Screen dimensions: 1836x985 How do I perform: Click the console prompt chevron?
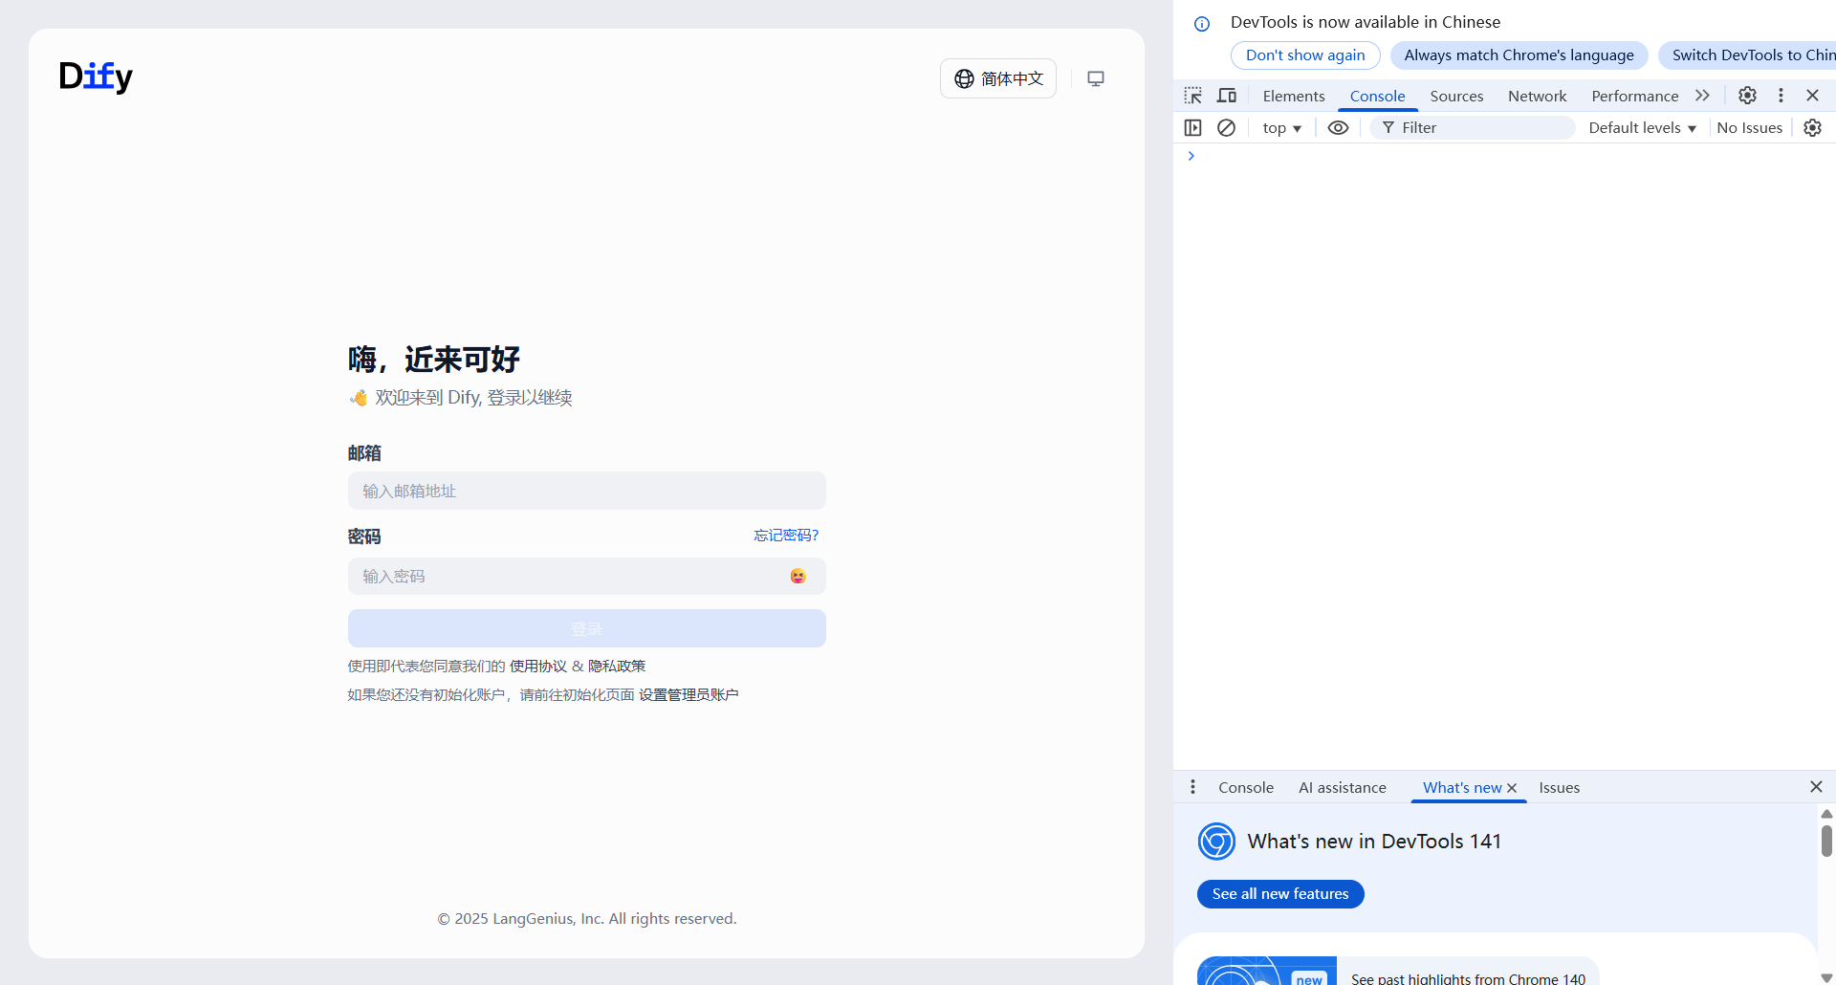pyautogui.click(x=1191, y=156)
